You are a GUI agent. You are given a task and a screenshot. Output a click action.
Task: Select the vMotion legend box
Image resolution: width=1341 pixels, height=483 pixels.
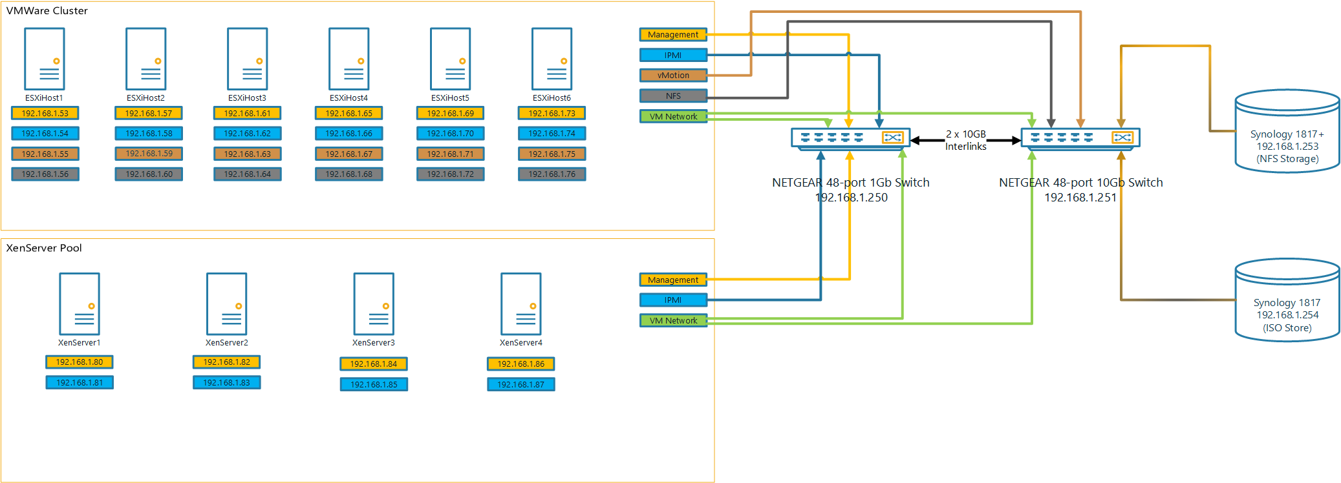(x=673, y=76)
